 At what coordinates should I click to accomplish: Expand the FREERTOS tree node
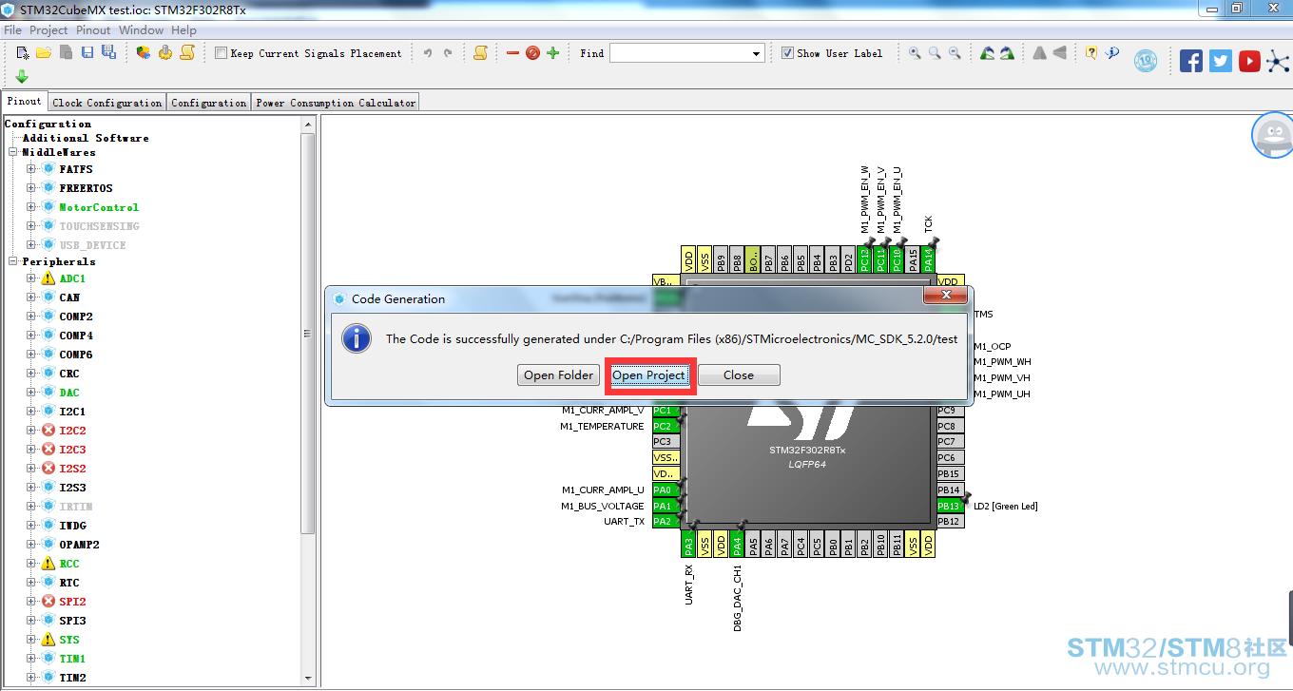click(31, 188)
